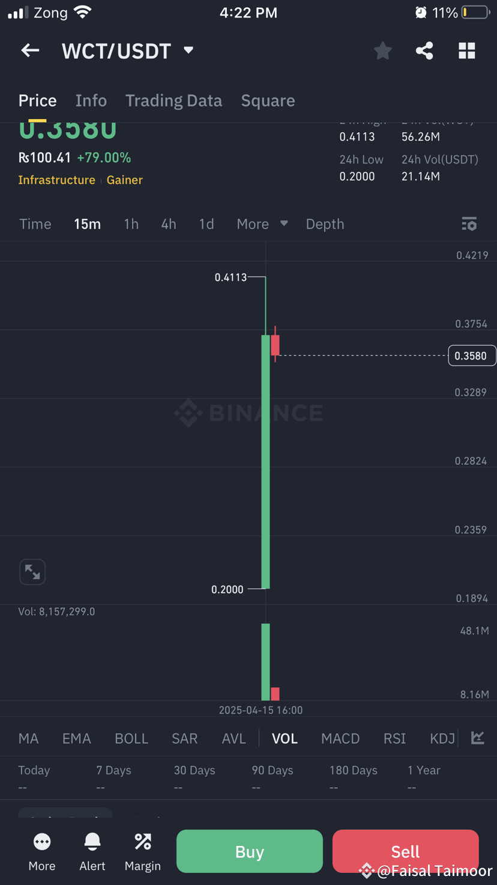This screenshot has width=497, height=885.
Task: Add WCT/USDT to favorites with the star
Action: pos(382,51)
